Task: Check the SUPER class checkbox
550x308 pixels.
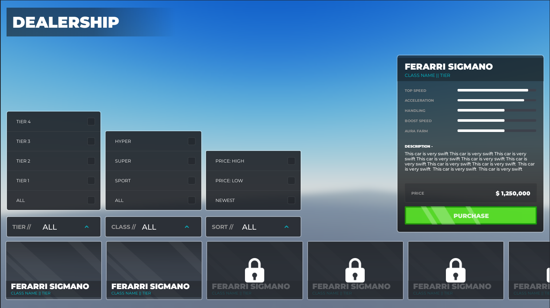Action: [191, 161]
